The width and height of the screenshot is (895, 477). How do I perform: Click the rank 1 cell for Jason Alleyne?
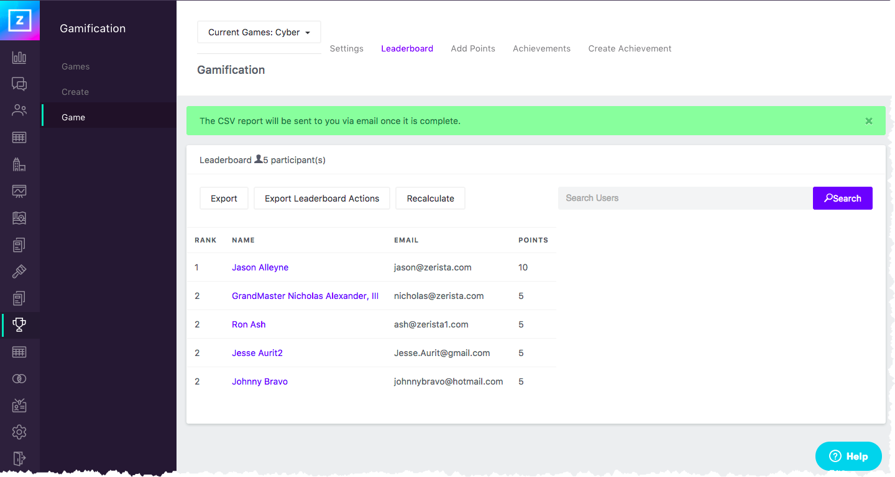click(x=197, y=267)
